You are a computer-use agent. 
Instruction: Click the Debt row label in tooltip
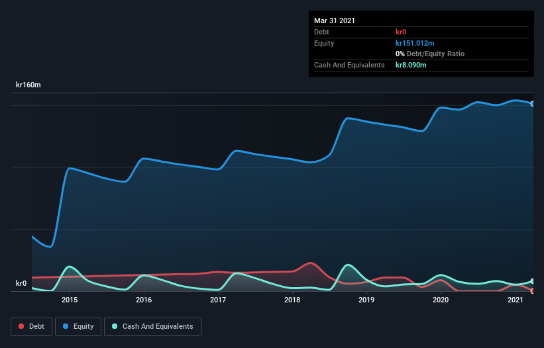point(321,32)
